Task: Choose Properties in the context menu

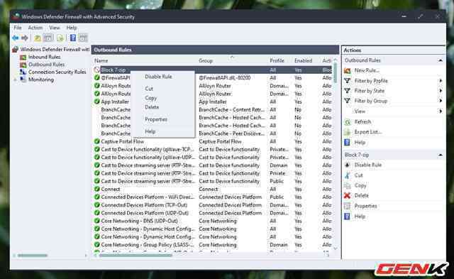Action: coord(156,119)
